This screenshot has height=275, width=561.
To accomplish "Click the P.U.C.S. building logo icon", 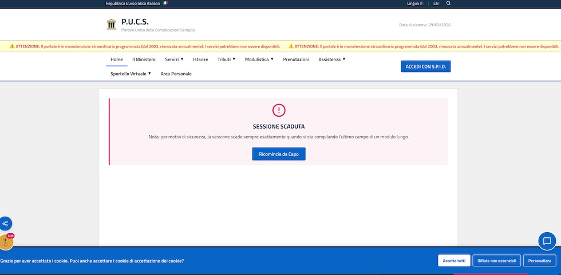I will pyautogui.click(x=111, y=24).
